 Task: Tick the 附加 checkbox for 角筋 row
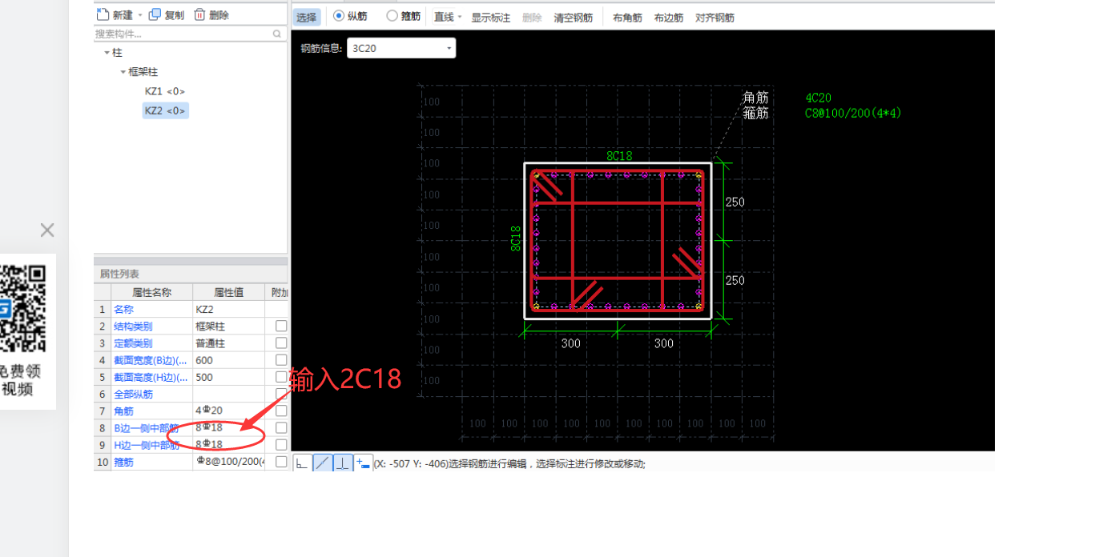[281, 411]
